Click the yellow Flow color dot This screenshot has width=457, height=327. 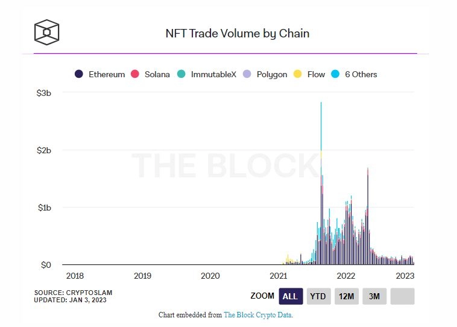pos(297,74)
